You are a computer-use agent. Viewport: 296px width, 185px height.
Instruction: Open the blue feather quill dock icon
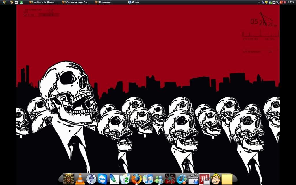tap(114, 179)
